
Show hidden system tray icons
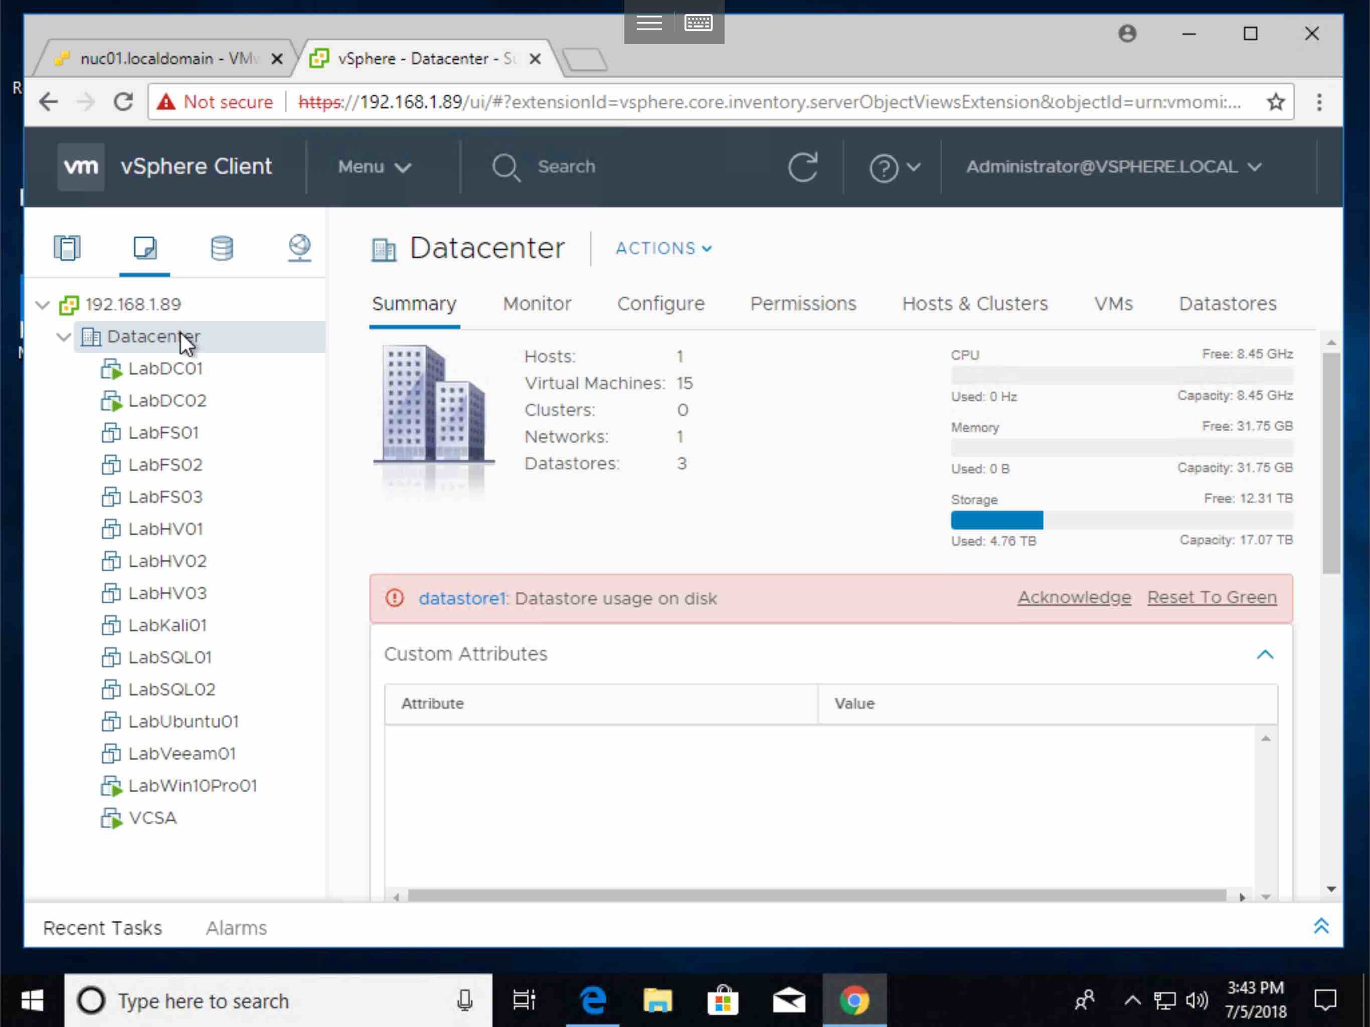click(1132, 1000)
